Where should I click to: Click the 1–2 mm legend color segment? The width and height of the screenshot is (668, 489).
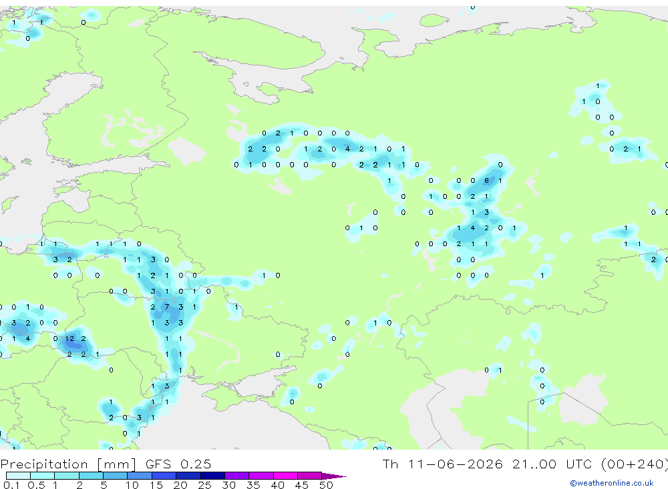point(67,476)
